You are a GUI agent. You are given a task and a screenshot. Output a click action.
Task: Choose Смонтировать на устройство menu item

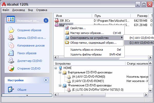click(x=94, y=38)
